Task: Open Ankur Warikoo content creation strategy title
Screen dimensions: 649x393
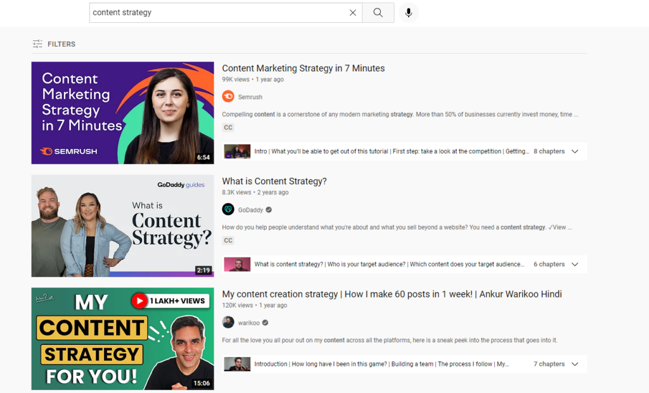Action: tap(392, 294)
